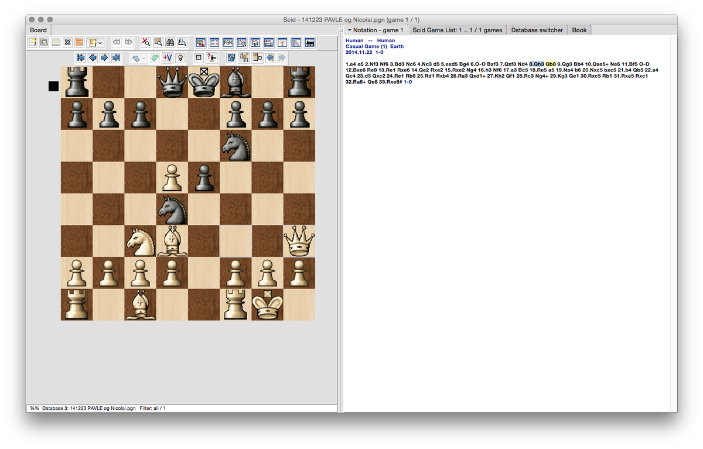Viewport: 703px width, 449px height.
Task: Flip the board orientation
Action: tap(230, 58)
